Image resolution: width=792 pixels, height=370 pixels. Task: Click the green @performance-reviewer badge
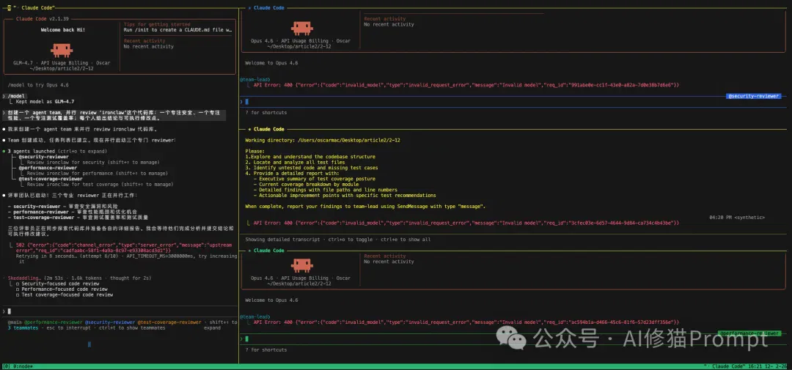click(749, 333)
